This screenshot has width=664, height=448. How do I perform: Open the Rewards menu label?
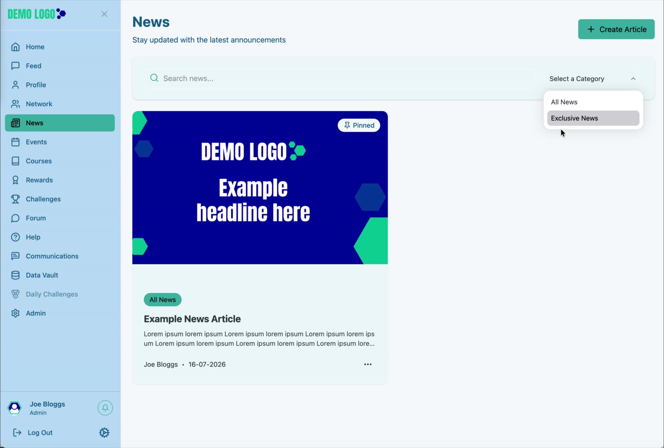39,180
